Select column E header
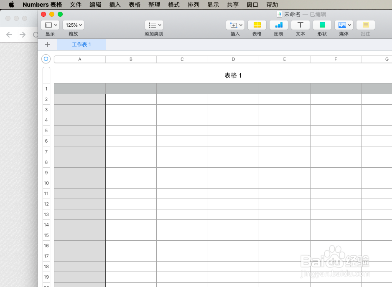392x287 pixels. (285, 59)
